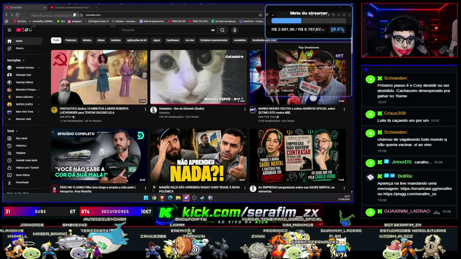
Task: Open options for PEGO NO FLAGRA video
Action: (x=146, y=188)
